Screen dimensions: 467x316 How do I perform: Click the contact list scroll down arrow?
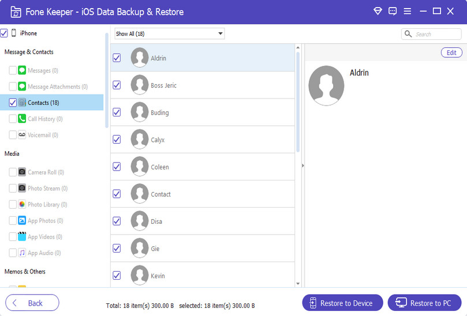[x=298, y=283]
